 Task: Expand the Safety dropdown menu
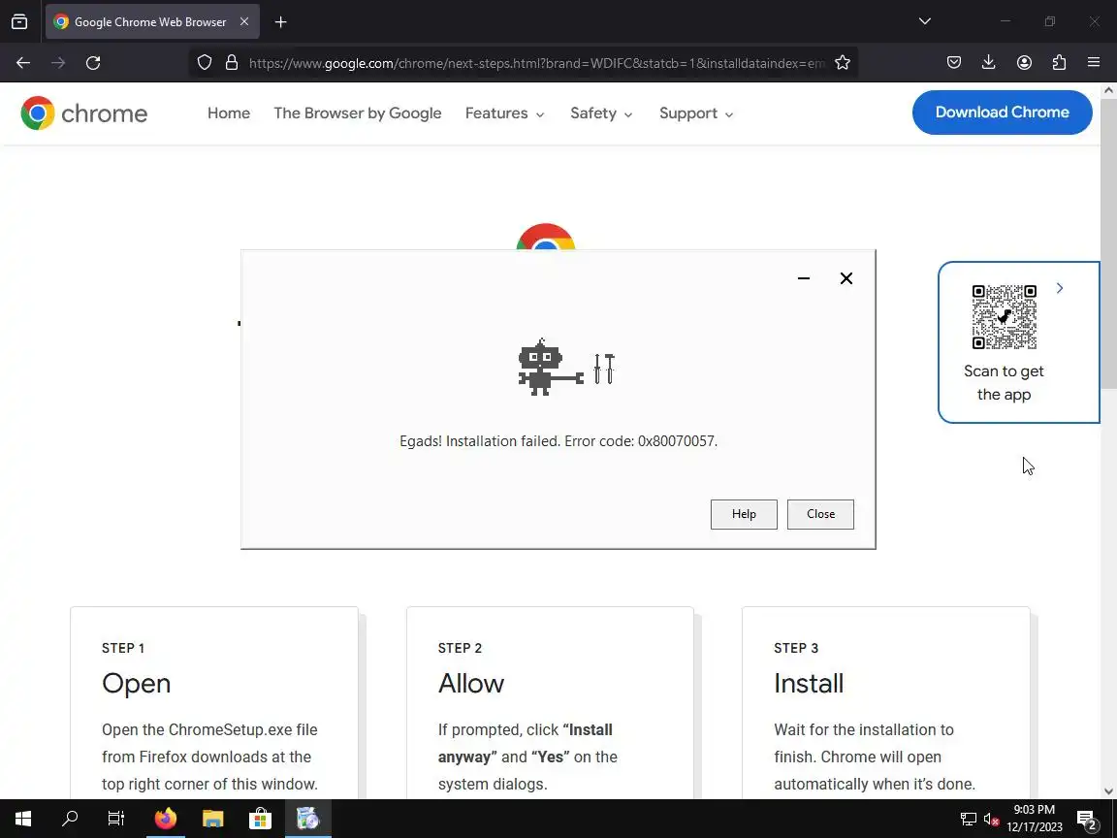click(601, 113)
